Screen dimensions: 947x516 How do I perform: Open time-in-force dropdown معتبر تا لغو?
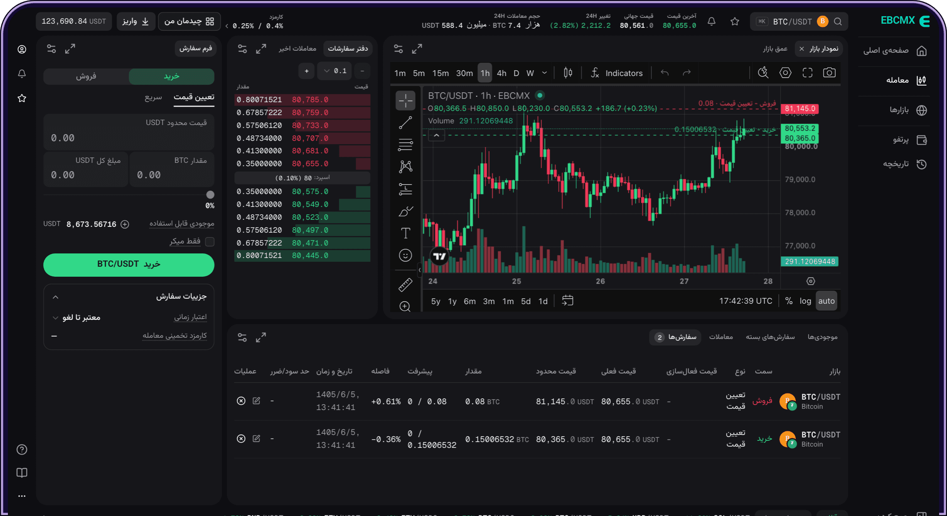[77, 317]
